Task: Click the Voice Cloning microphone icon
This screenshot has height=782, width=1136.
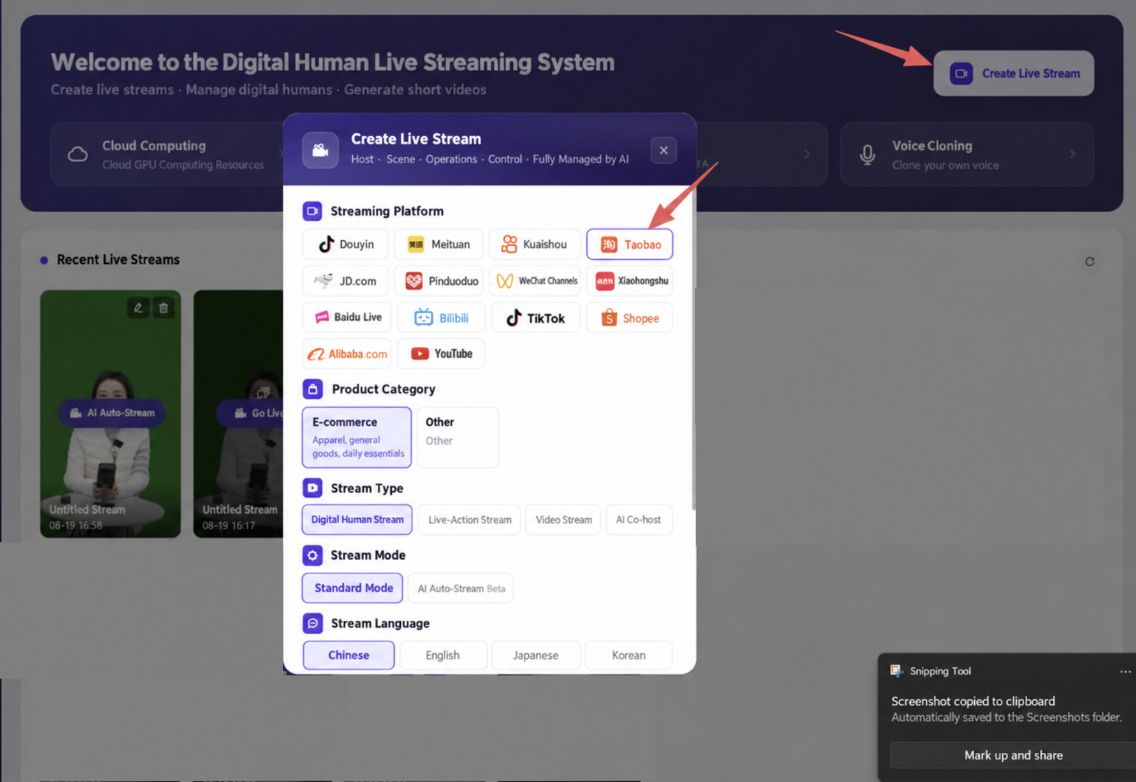Action: tap(868, 154)
